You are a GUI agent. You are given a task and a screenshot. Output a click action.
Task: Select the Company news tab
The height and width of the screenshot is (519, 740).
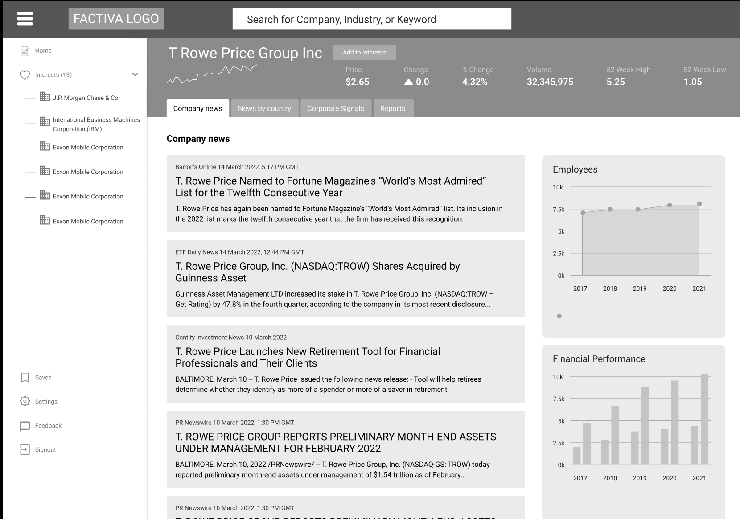click(x=198, y=108)
